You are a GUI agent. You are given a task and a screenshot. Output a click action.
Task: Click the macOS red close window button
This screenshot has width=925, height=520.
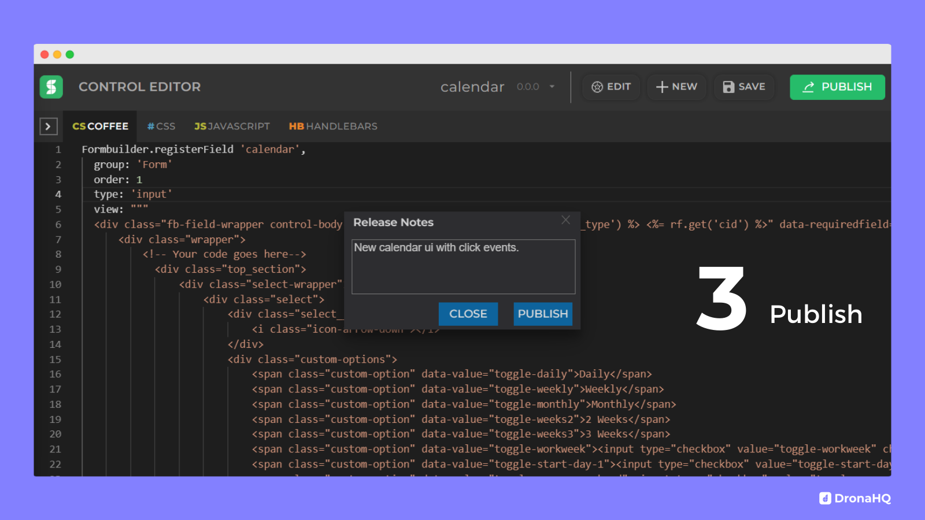[45, 54]
